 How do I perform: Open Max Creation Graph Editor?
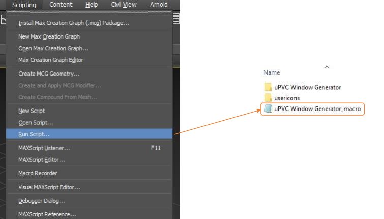[x=90, y=60]
